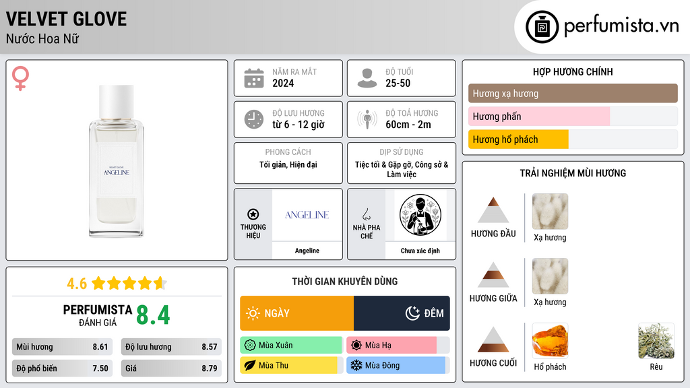The height and width of the screenshot is (388, 690).
Task: Click the Trải nghiệm mùi hương heading
Action: [573, 173]
